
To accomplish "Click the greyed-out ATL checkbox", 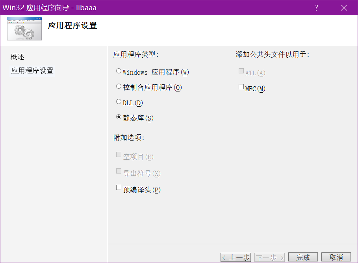I will click(x=241, y=71).
